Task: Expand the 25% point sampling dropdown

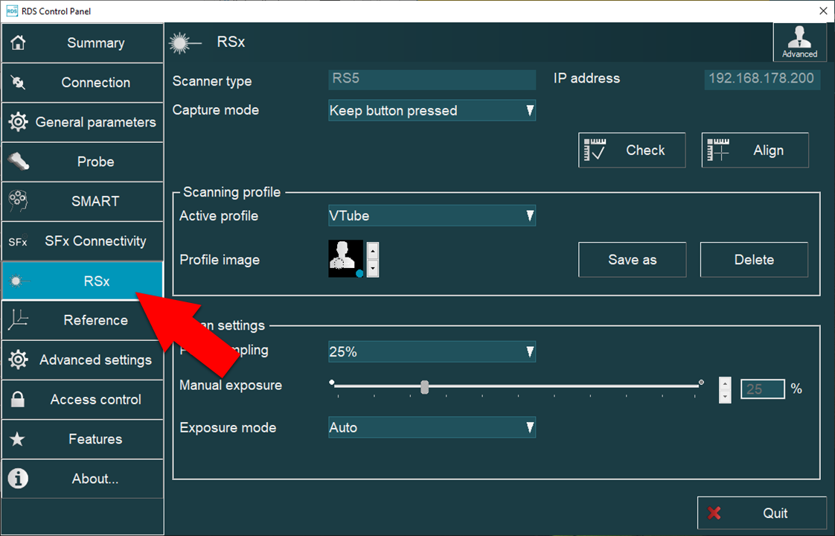Action: click(432, 352)
